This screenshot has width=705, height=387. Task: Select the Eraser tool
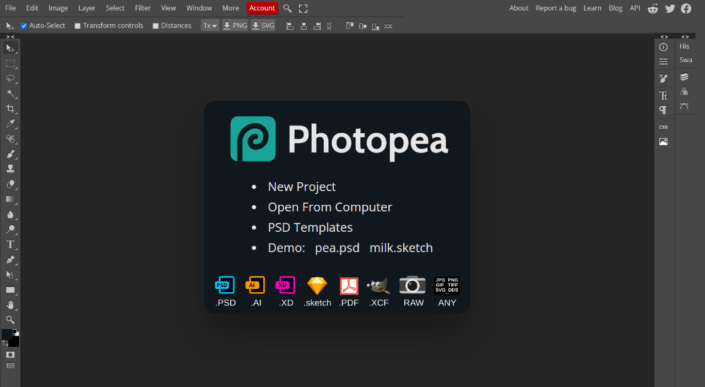(x=10, y=184)
